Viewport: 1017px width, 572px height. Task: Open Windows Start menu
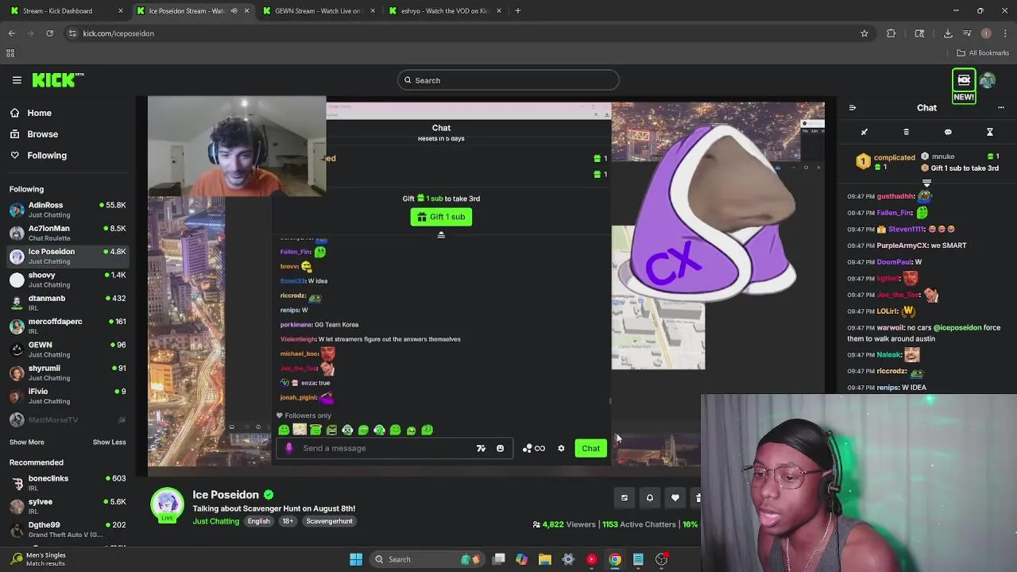pyautogui.click(x=356, y=559)
